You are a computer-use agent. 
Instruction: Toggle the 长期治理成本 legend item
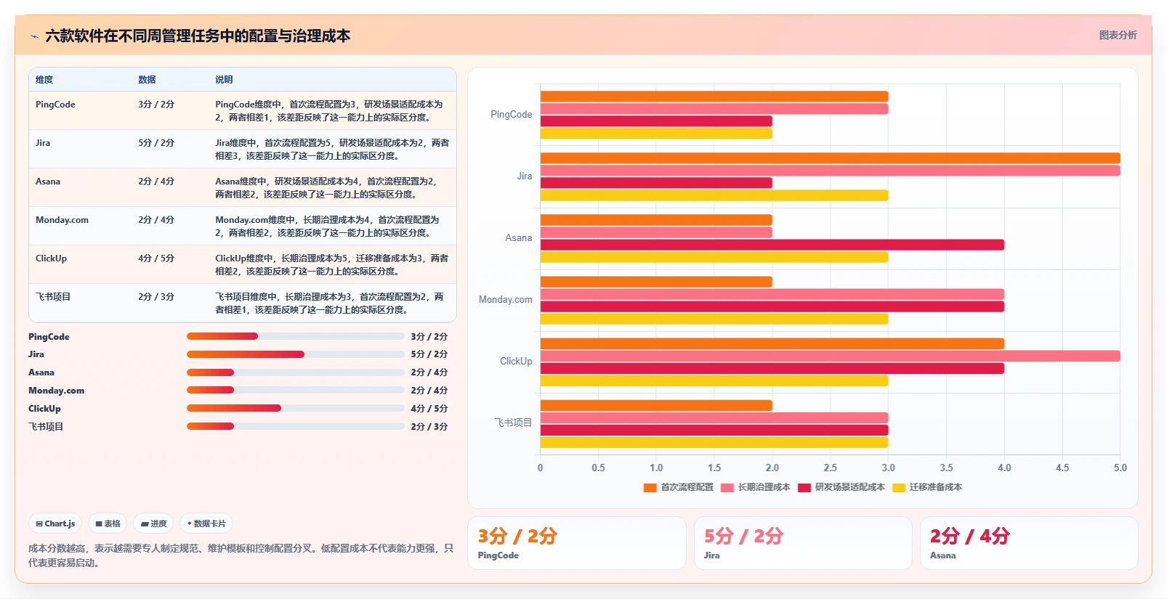pos(755,487)
